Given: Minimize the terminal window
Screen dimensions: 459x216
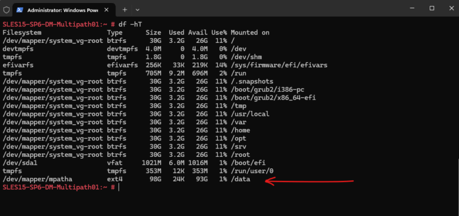Looking at the screenshot, I should [x=413, y=8].
